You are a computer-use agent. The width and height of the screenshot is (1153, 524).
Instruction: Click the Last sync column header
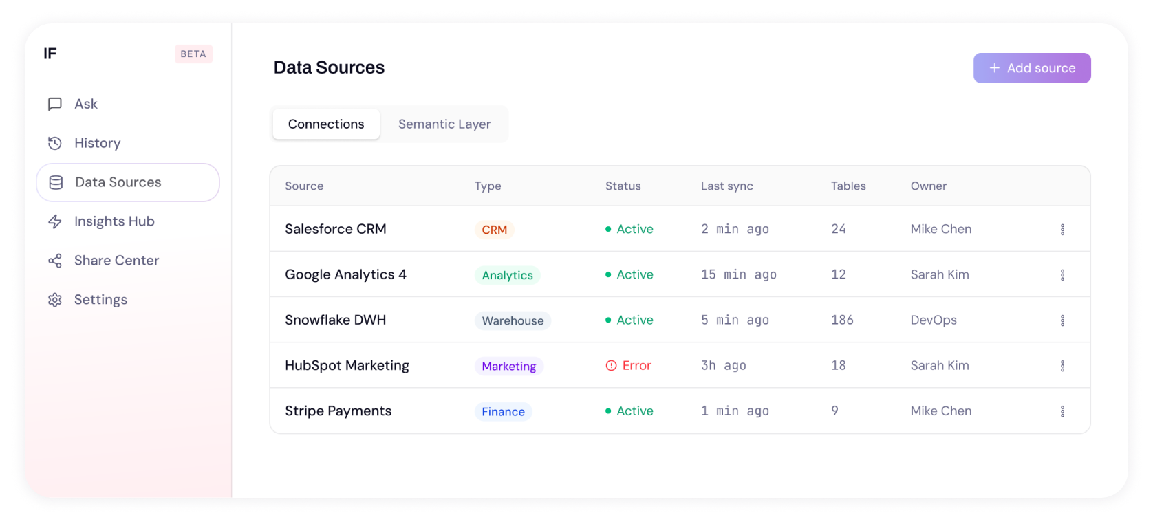[727, 186]
